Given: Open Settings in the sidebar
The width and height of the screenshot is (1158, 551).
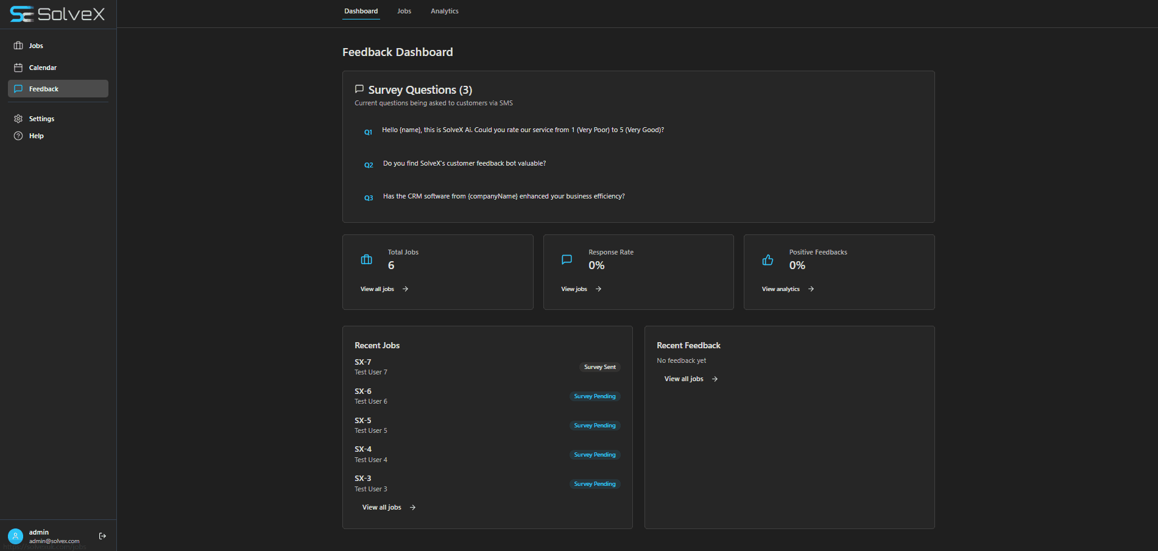Looking at the screenshot, I should (x=58, y=119).
